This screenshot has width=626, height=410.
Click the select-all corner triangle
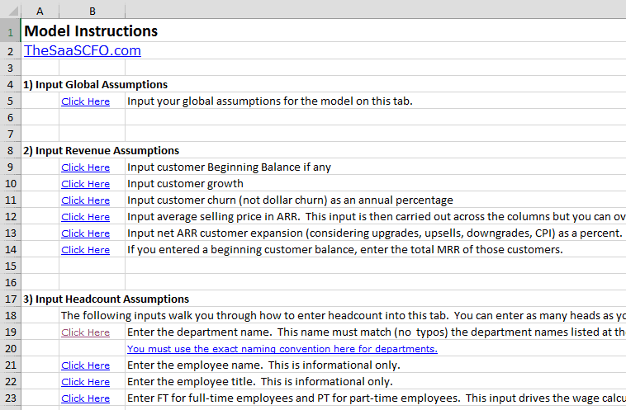click(12, 11)
